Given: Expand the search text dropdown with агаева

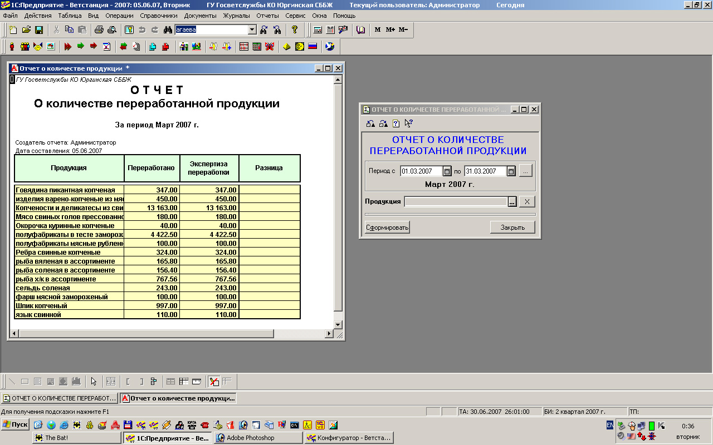Looking at the screenshot, I should coord(252,29).
